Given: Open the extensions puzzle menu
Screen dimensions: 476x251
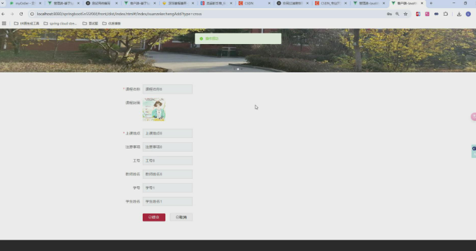Looking at the screenshot, I should pyautogui.click(x=446, y=14).
